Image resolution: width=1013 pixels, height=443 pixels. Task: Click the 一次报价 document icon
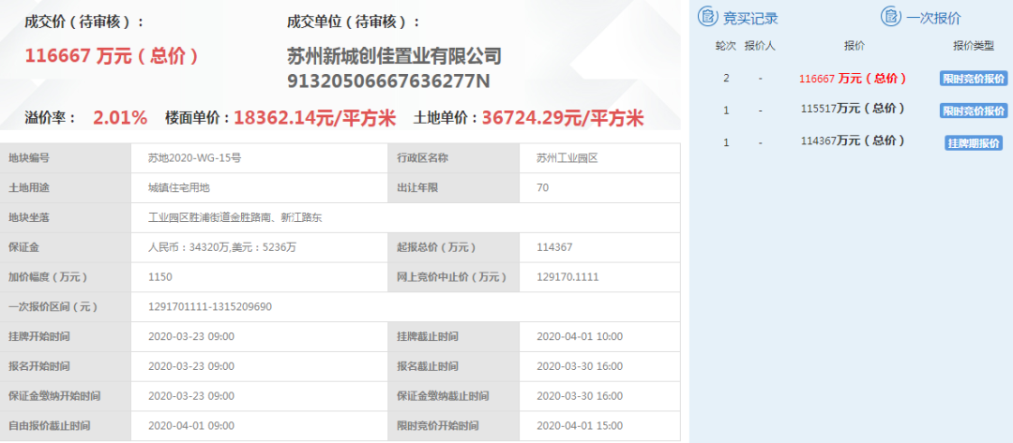coord(891,17)
